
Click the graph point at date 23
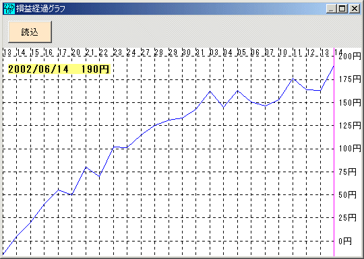tap(113, 147)
